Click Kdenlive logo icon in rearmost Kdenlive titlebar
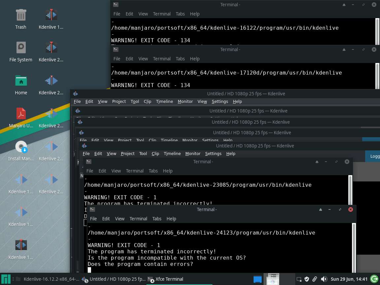This screenshot has width=380, height=285. (75, 94)
